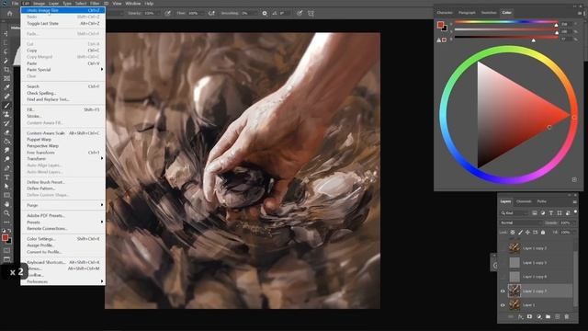Select the Clone Stamp tool
The width and height of the screenshot is (588, 331).
coord(6,114)
